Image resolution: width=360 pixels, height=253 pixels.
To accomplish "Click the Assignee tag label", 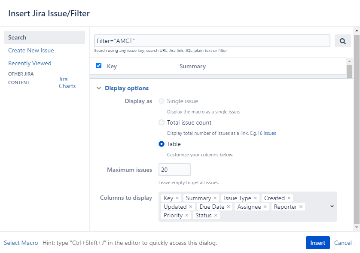I will pyautogui.click(x=249, y=207).
